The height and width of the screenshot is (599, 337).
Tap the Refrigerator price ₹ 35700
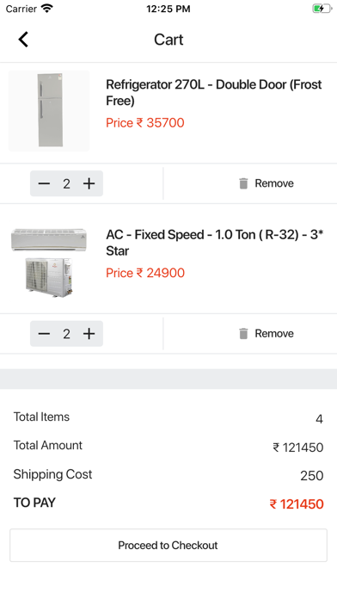pos(145,122)
